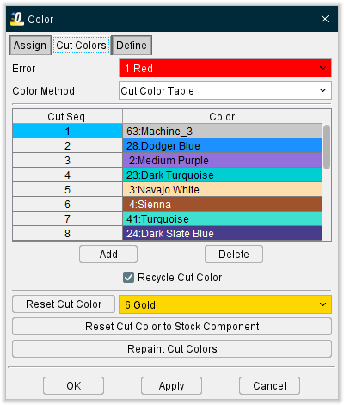Open the Error color dropdown showing 1:Red
Viewport: 344px width, 405px height.
[x=225, y=68]
